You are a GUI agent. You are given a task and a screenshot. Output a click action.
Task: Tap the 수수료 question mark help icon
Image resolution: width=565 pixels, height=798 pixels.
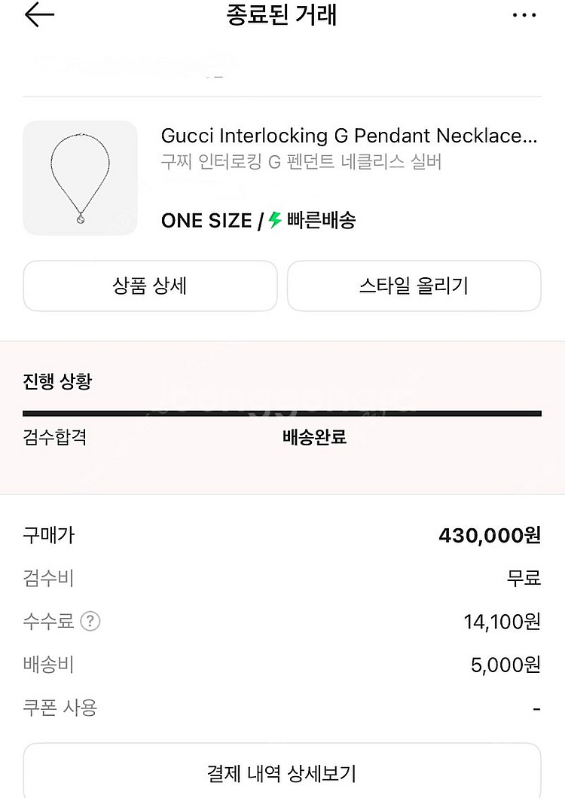(x=90, y=622)
